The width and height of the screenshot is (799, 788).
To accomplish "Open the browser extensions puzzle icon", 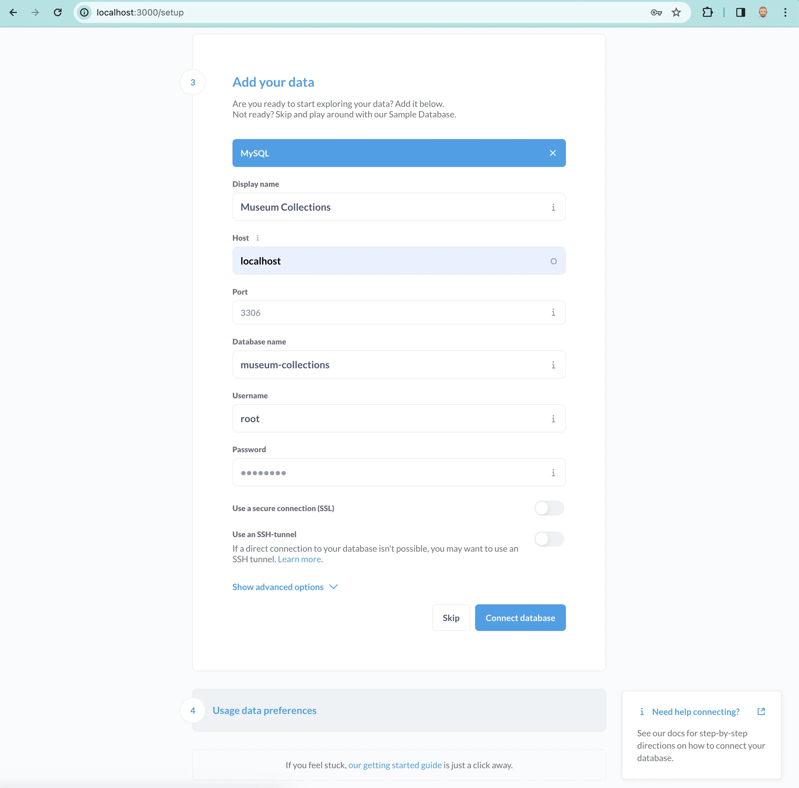I will point(707,12).
